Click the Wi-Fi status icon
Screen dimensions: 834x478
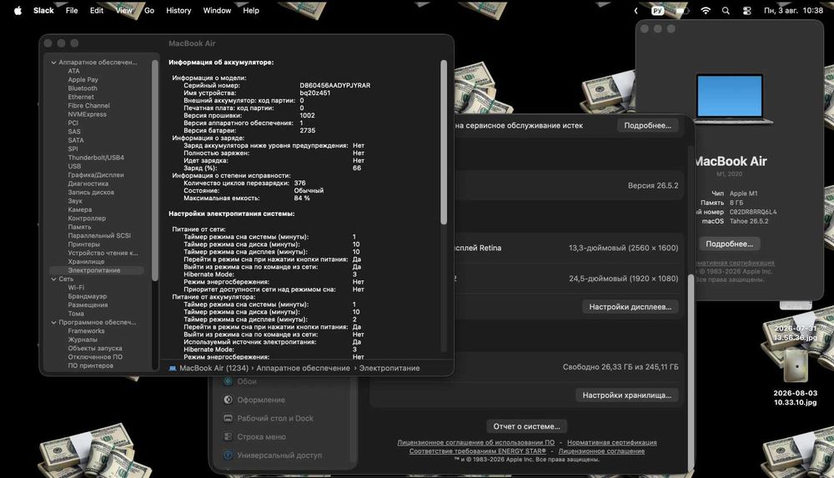pyautogui.click(x=706, y=10)
